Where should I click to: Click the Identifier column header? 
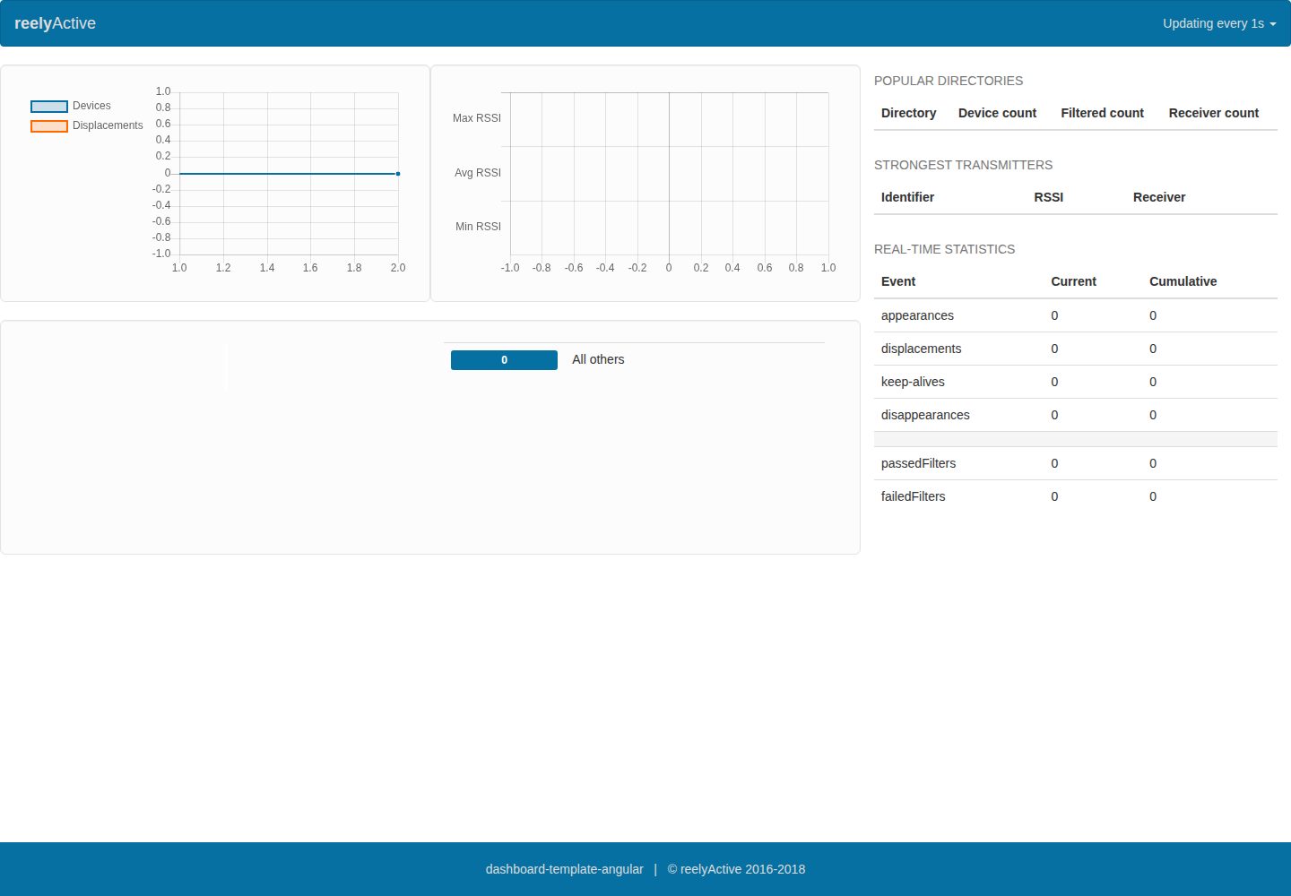tap(907, 197)
